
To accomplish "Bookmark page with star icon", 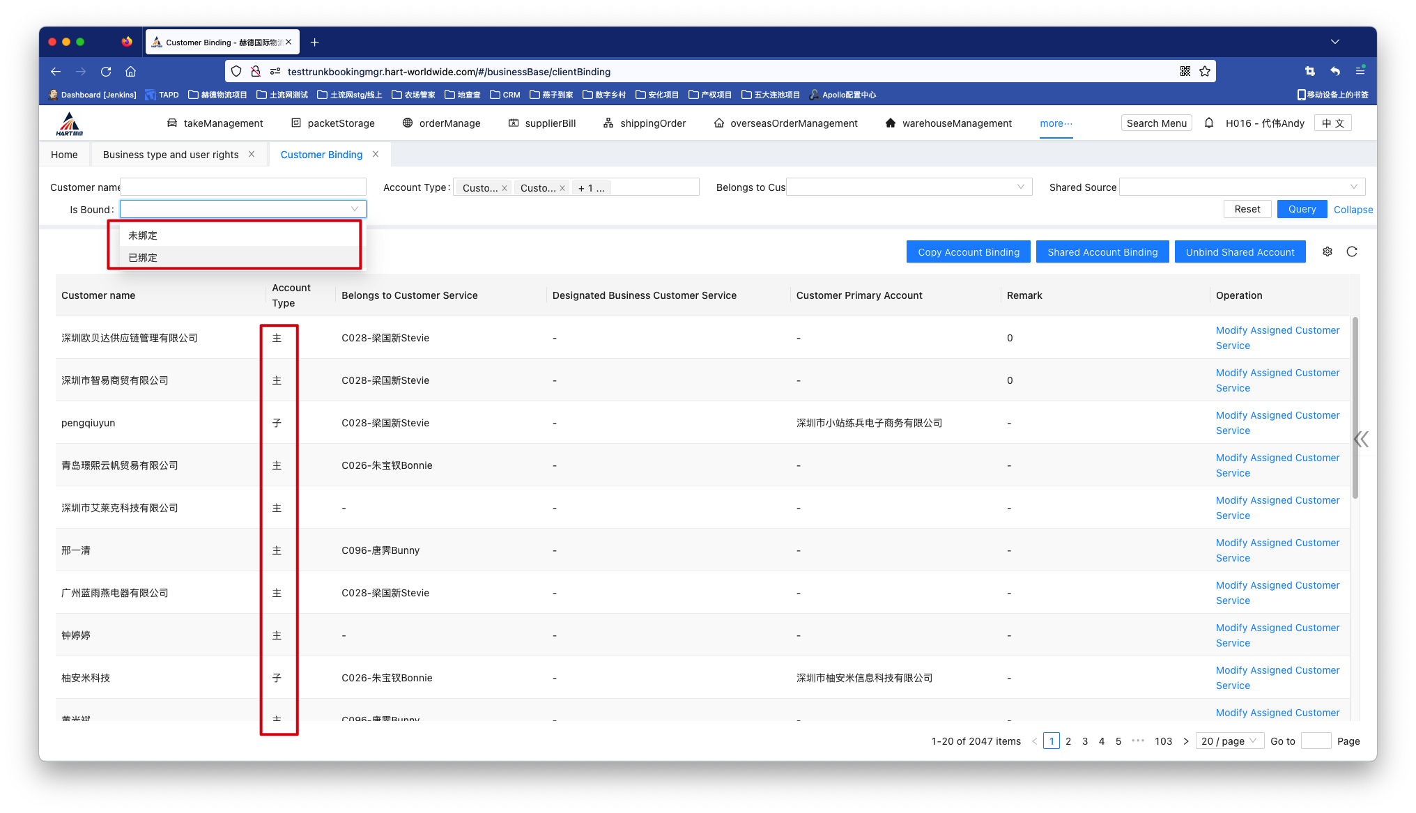I will click(x=1205, y=72).
